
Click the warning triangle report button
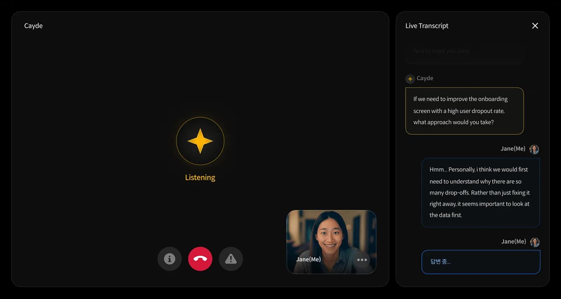231,259
